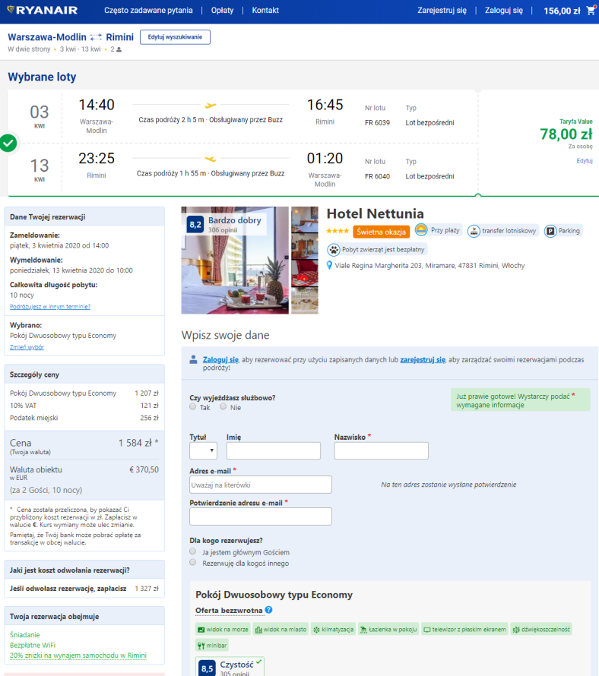Click the pet paw icon
The image size is (599, 676).
(334, 249)
